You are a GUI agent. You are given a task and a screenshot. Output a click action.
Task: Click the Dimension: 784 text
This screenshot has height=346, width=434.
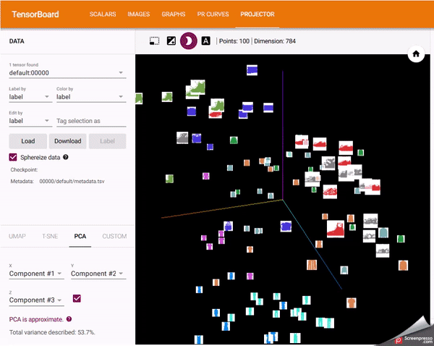tap(275, 41)
